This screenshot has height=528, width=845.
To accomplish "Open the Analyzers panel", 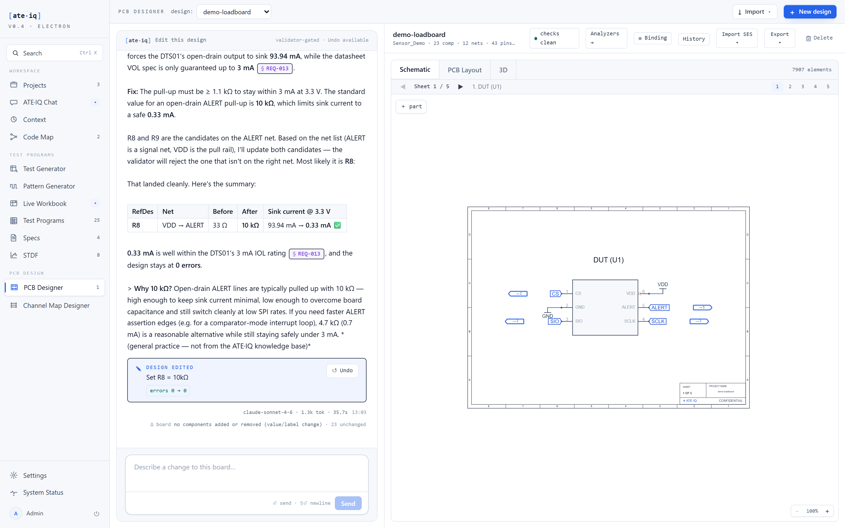I will (606, 38).
